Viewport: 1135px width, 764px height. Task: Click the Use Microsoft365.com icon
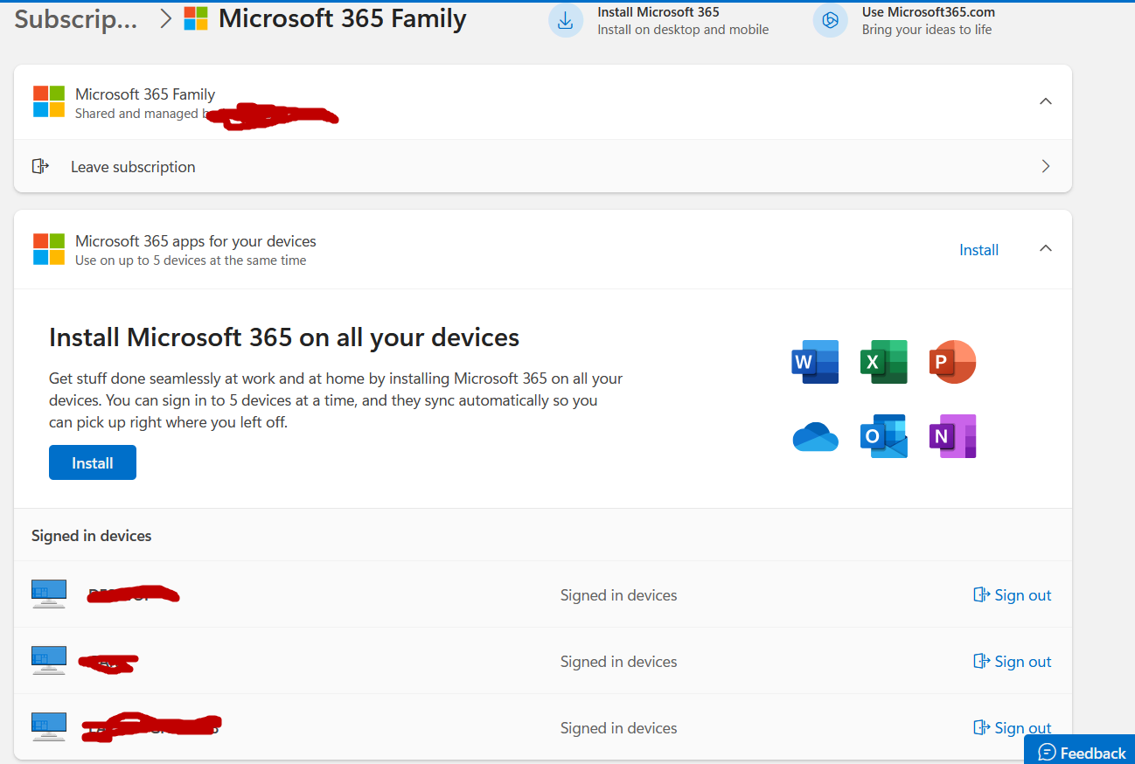(830, 20)
